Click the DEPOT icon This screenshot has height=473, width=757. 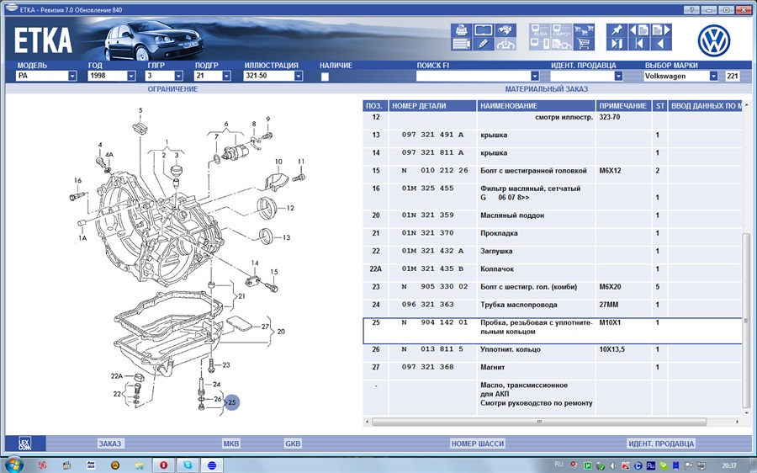562,30
